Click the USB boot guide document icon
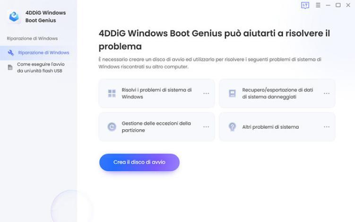 [10, 68]
